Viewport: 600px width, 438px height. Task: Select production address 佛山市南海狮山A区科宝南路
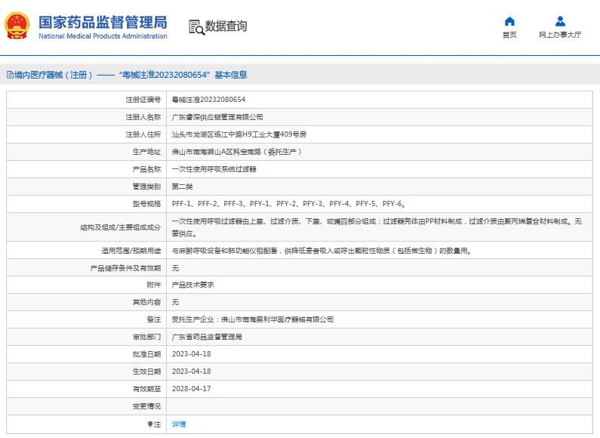236,152
